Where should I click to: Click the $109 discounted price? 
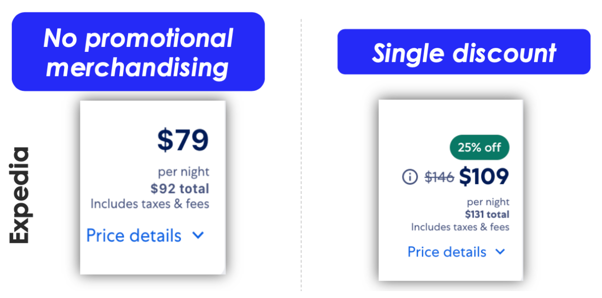click(484, 177)
